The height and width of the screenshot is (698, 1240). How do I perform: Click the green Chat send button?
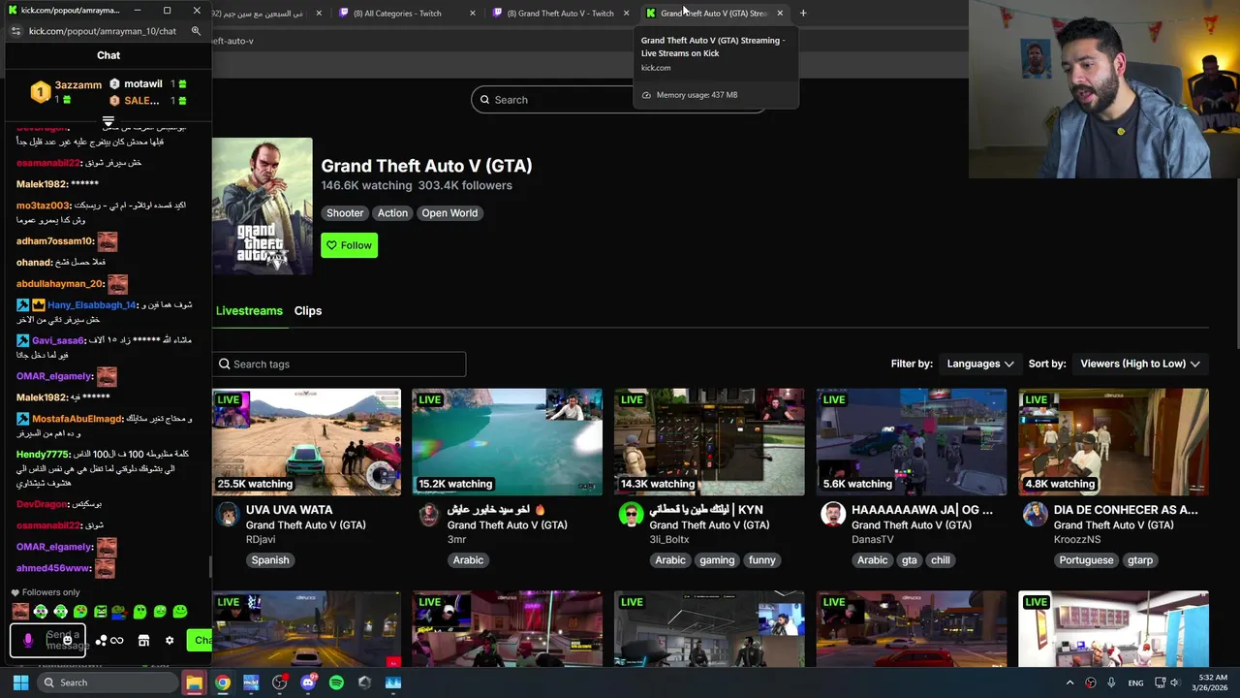(201, 640)
